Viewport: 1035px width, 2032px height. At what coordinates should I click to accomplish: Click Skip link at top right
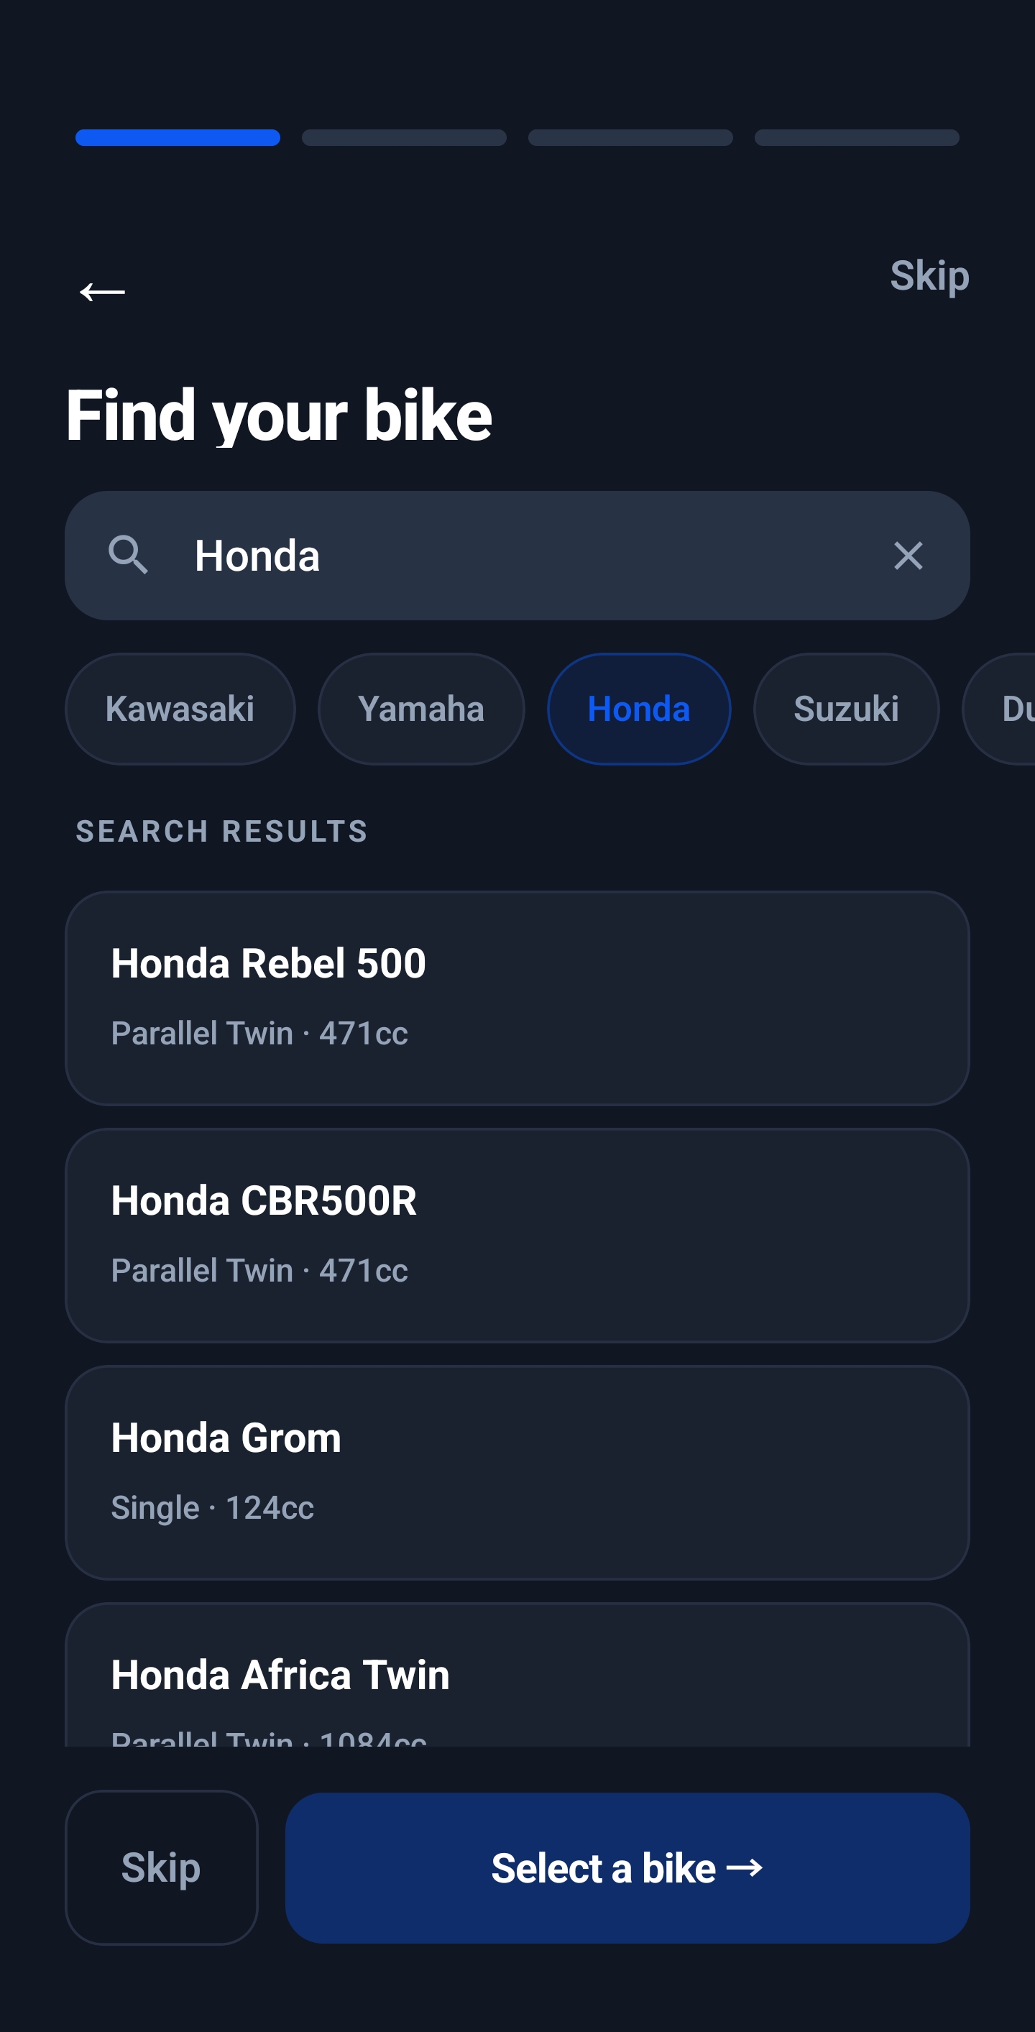(929, 276)
